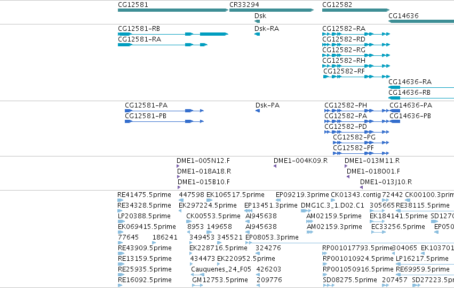Select transcript CG12582-RG
454x288 pixels.
344,50
